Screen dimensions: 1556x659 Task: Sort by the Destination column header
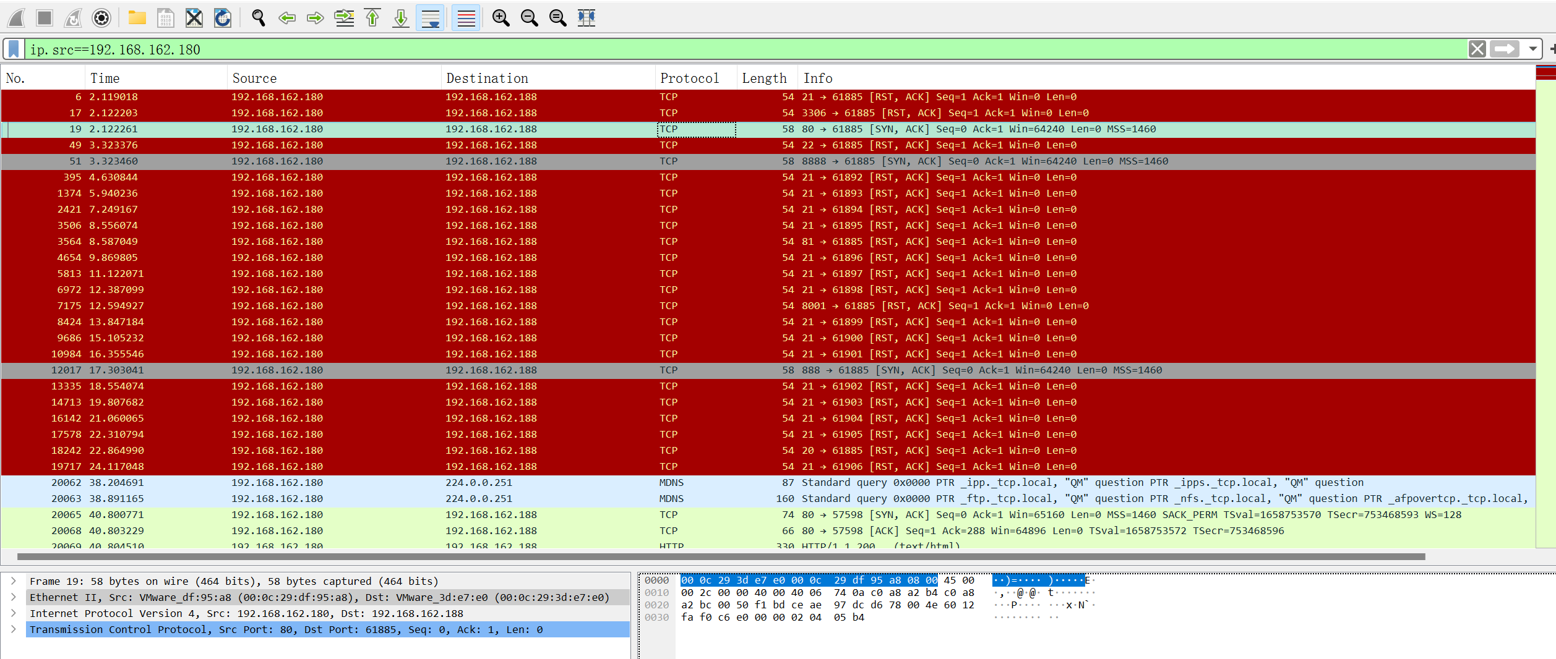pyautogui.click(x=548, y=79)
